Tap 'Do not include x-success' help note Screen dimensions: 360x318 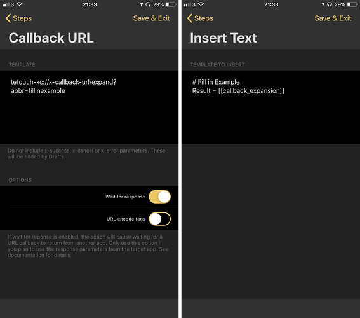pyautogui.click(x=86, y=154)
